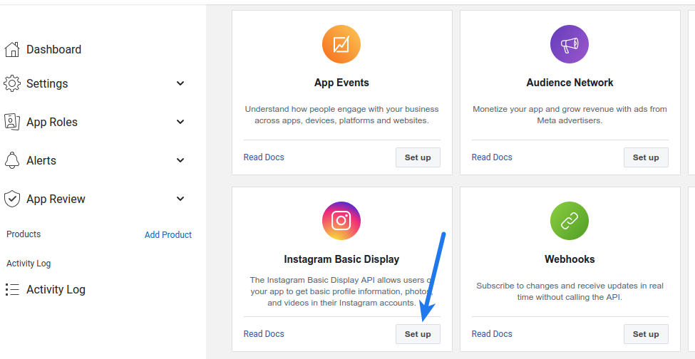This screenshot has width=695, height=359.
Task: Click the orange App Events icon
Action: [x=341, y=44]
